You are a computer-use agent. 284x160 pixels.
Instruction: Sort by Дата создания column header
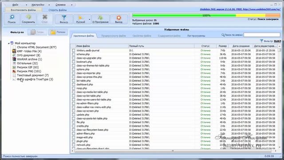coord(241,46)
